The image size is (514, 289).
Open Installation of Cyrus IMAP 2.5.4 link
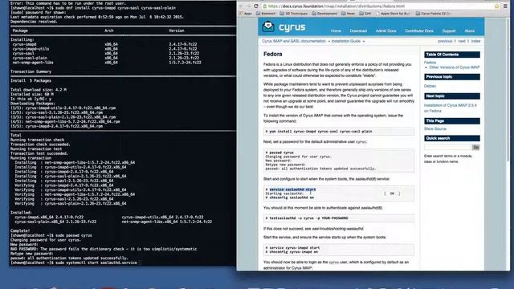point(450,108)
